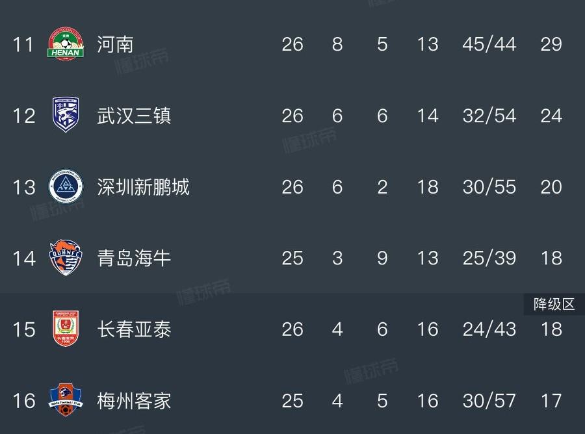The width and height of the screenshot is (585, 434).
Task: Select Qingdao Hainiu's 25/39 goal tally
Action: (489, 258)
